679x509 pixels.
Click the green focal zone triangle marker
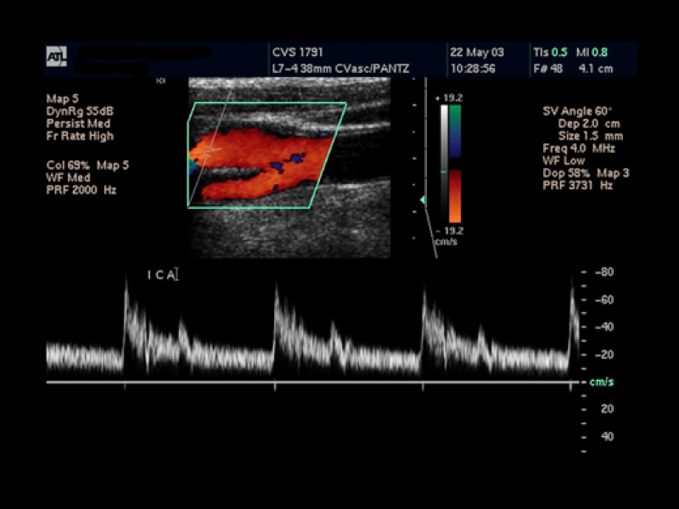pos(422,199)
